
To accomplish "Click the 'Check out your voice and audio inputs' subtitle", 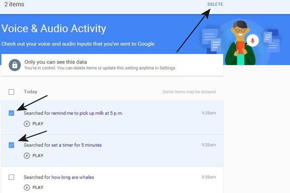I will (78, 44).
